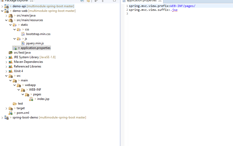This screenshot has height=146, width=233.
Task: Click the WEB-INF folder icon
Action: tap(23, 90)
